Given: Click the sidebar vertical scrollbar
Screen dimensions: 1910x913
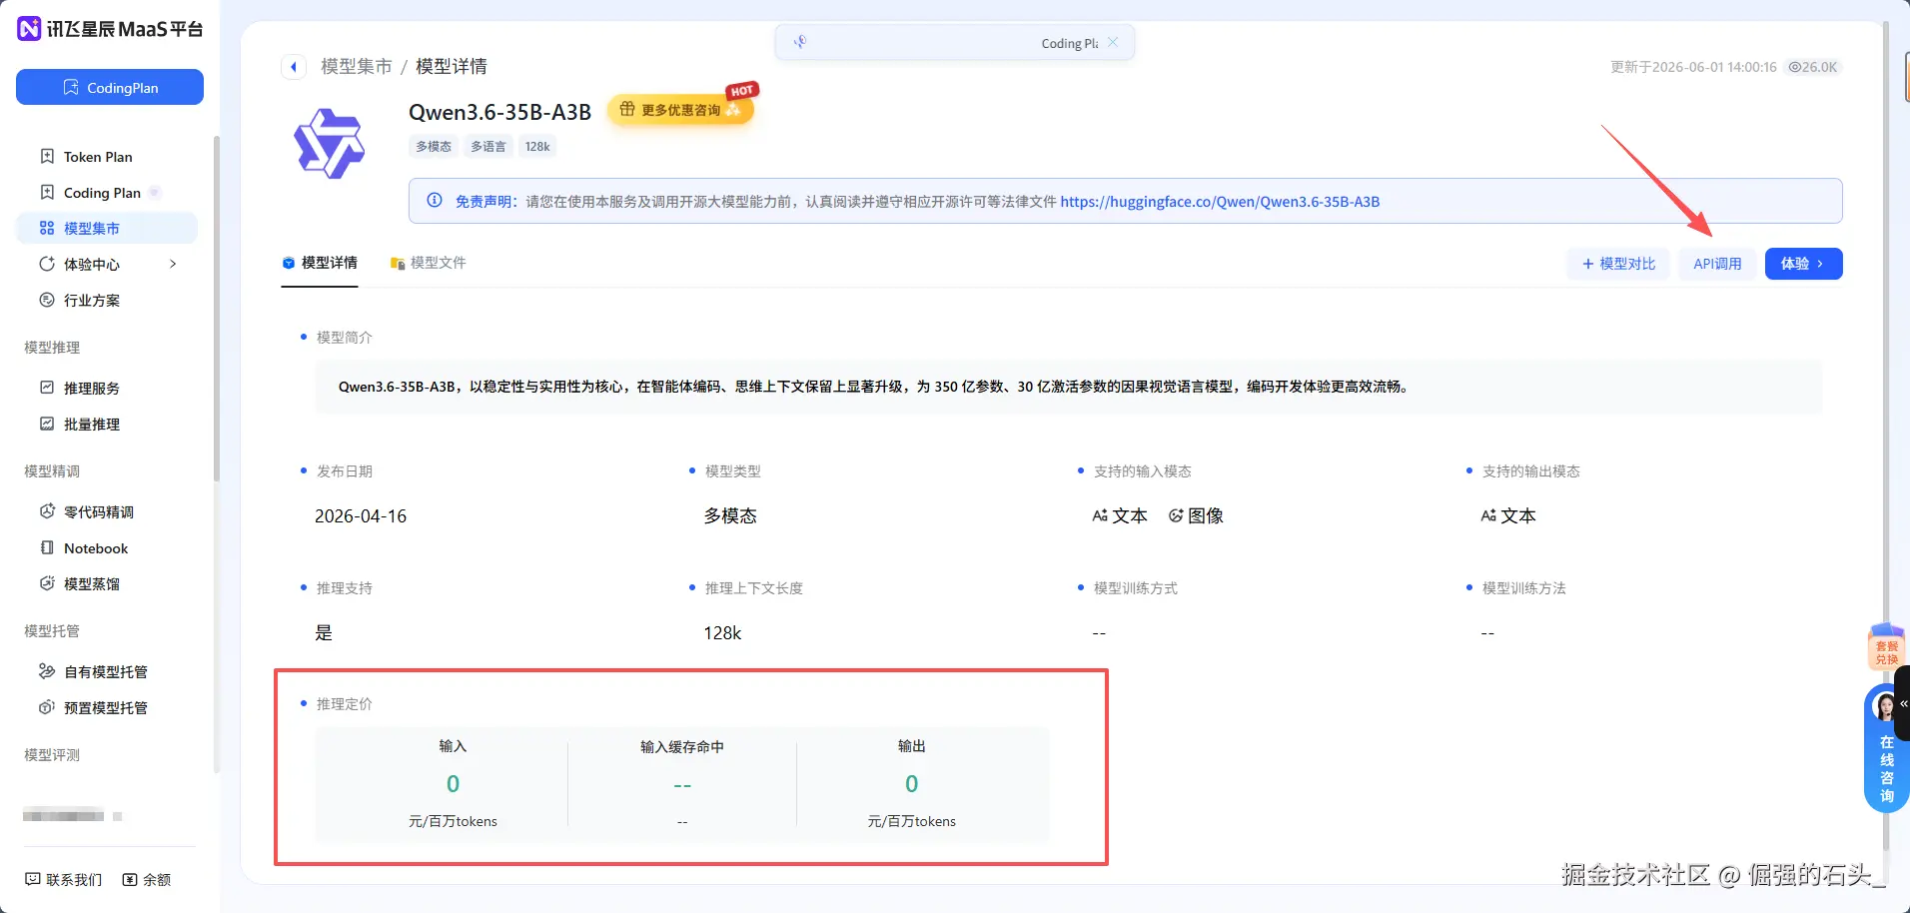Looking at the screenshot, I should (x=216, y=310).
